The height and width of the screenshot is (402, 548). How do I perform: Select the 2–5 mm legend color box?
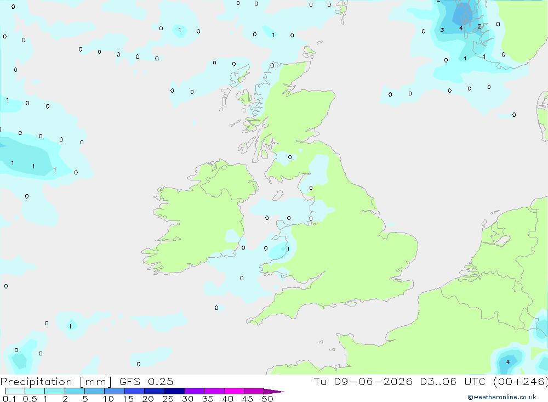pyautogui.click(x=75, y=391)
